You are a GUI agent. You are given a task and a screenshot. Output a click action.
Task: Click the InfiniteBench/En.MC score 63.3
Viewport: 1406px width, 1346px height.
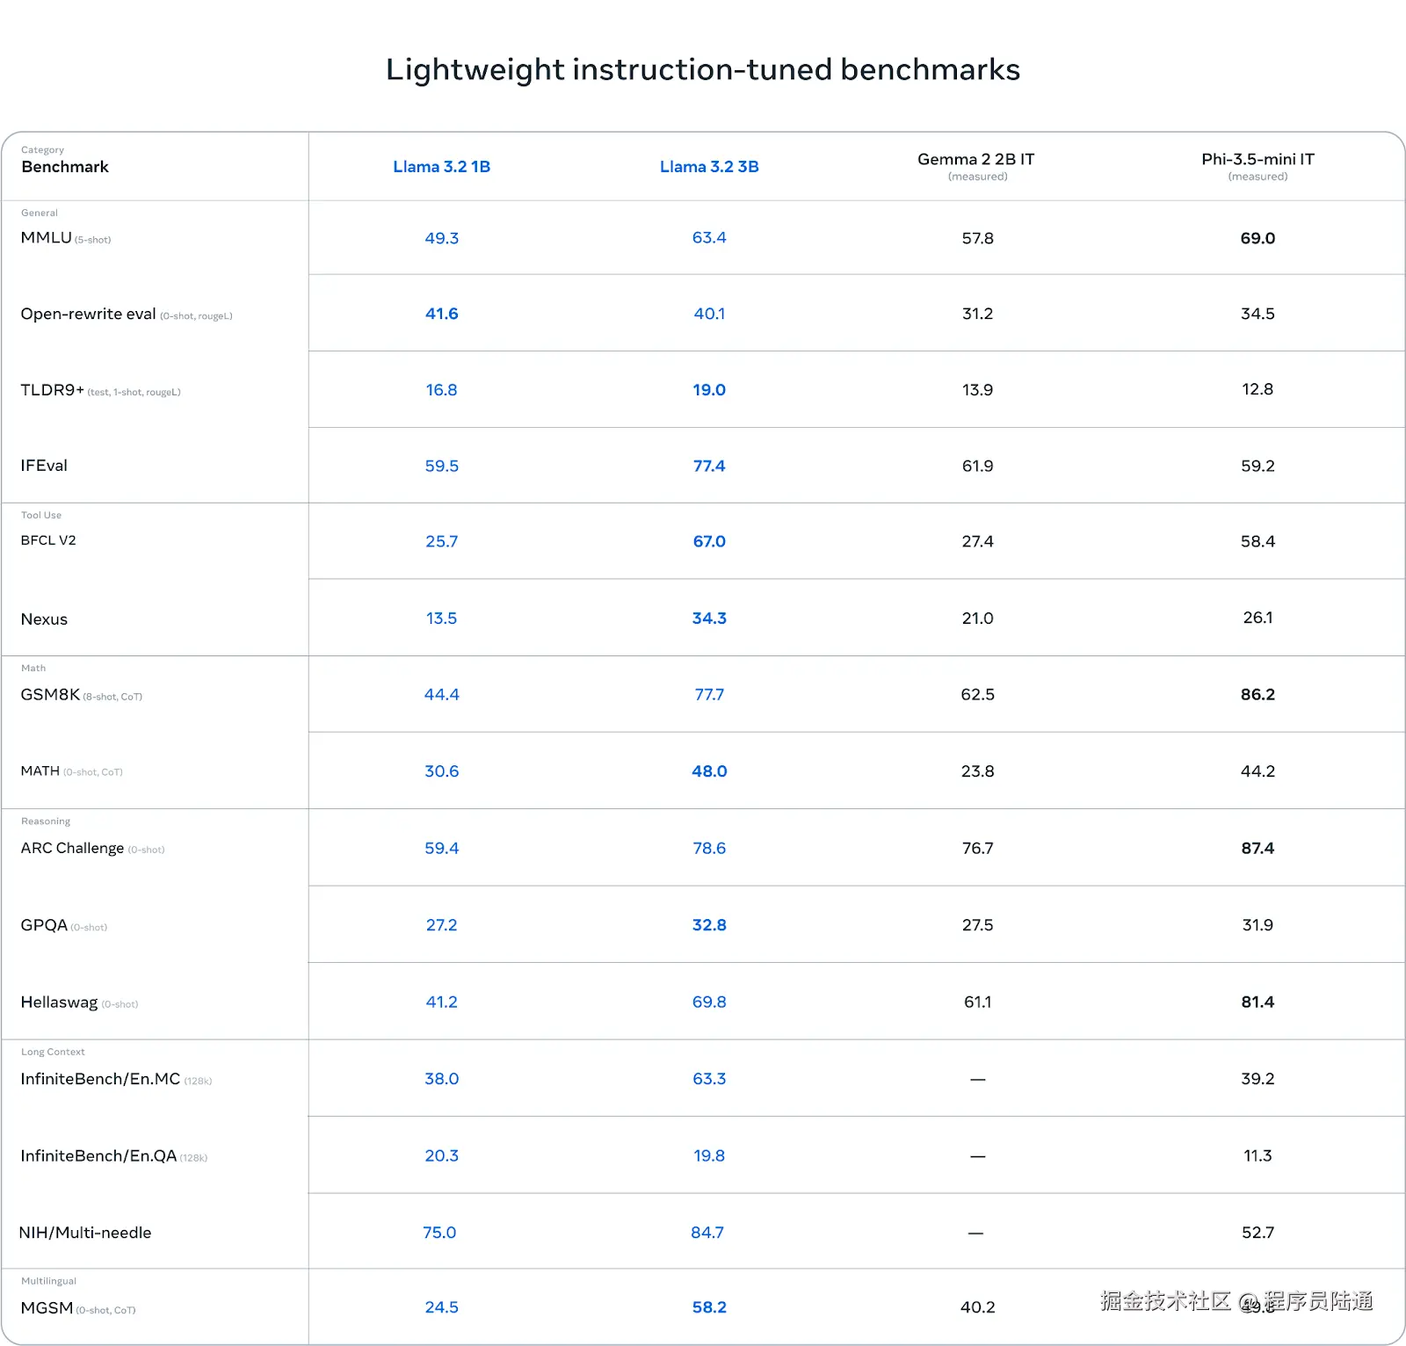[x=709, y=1079]
